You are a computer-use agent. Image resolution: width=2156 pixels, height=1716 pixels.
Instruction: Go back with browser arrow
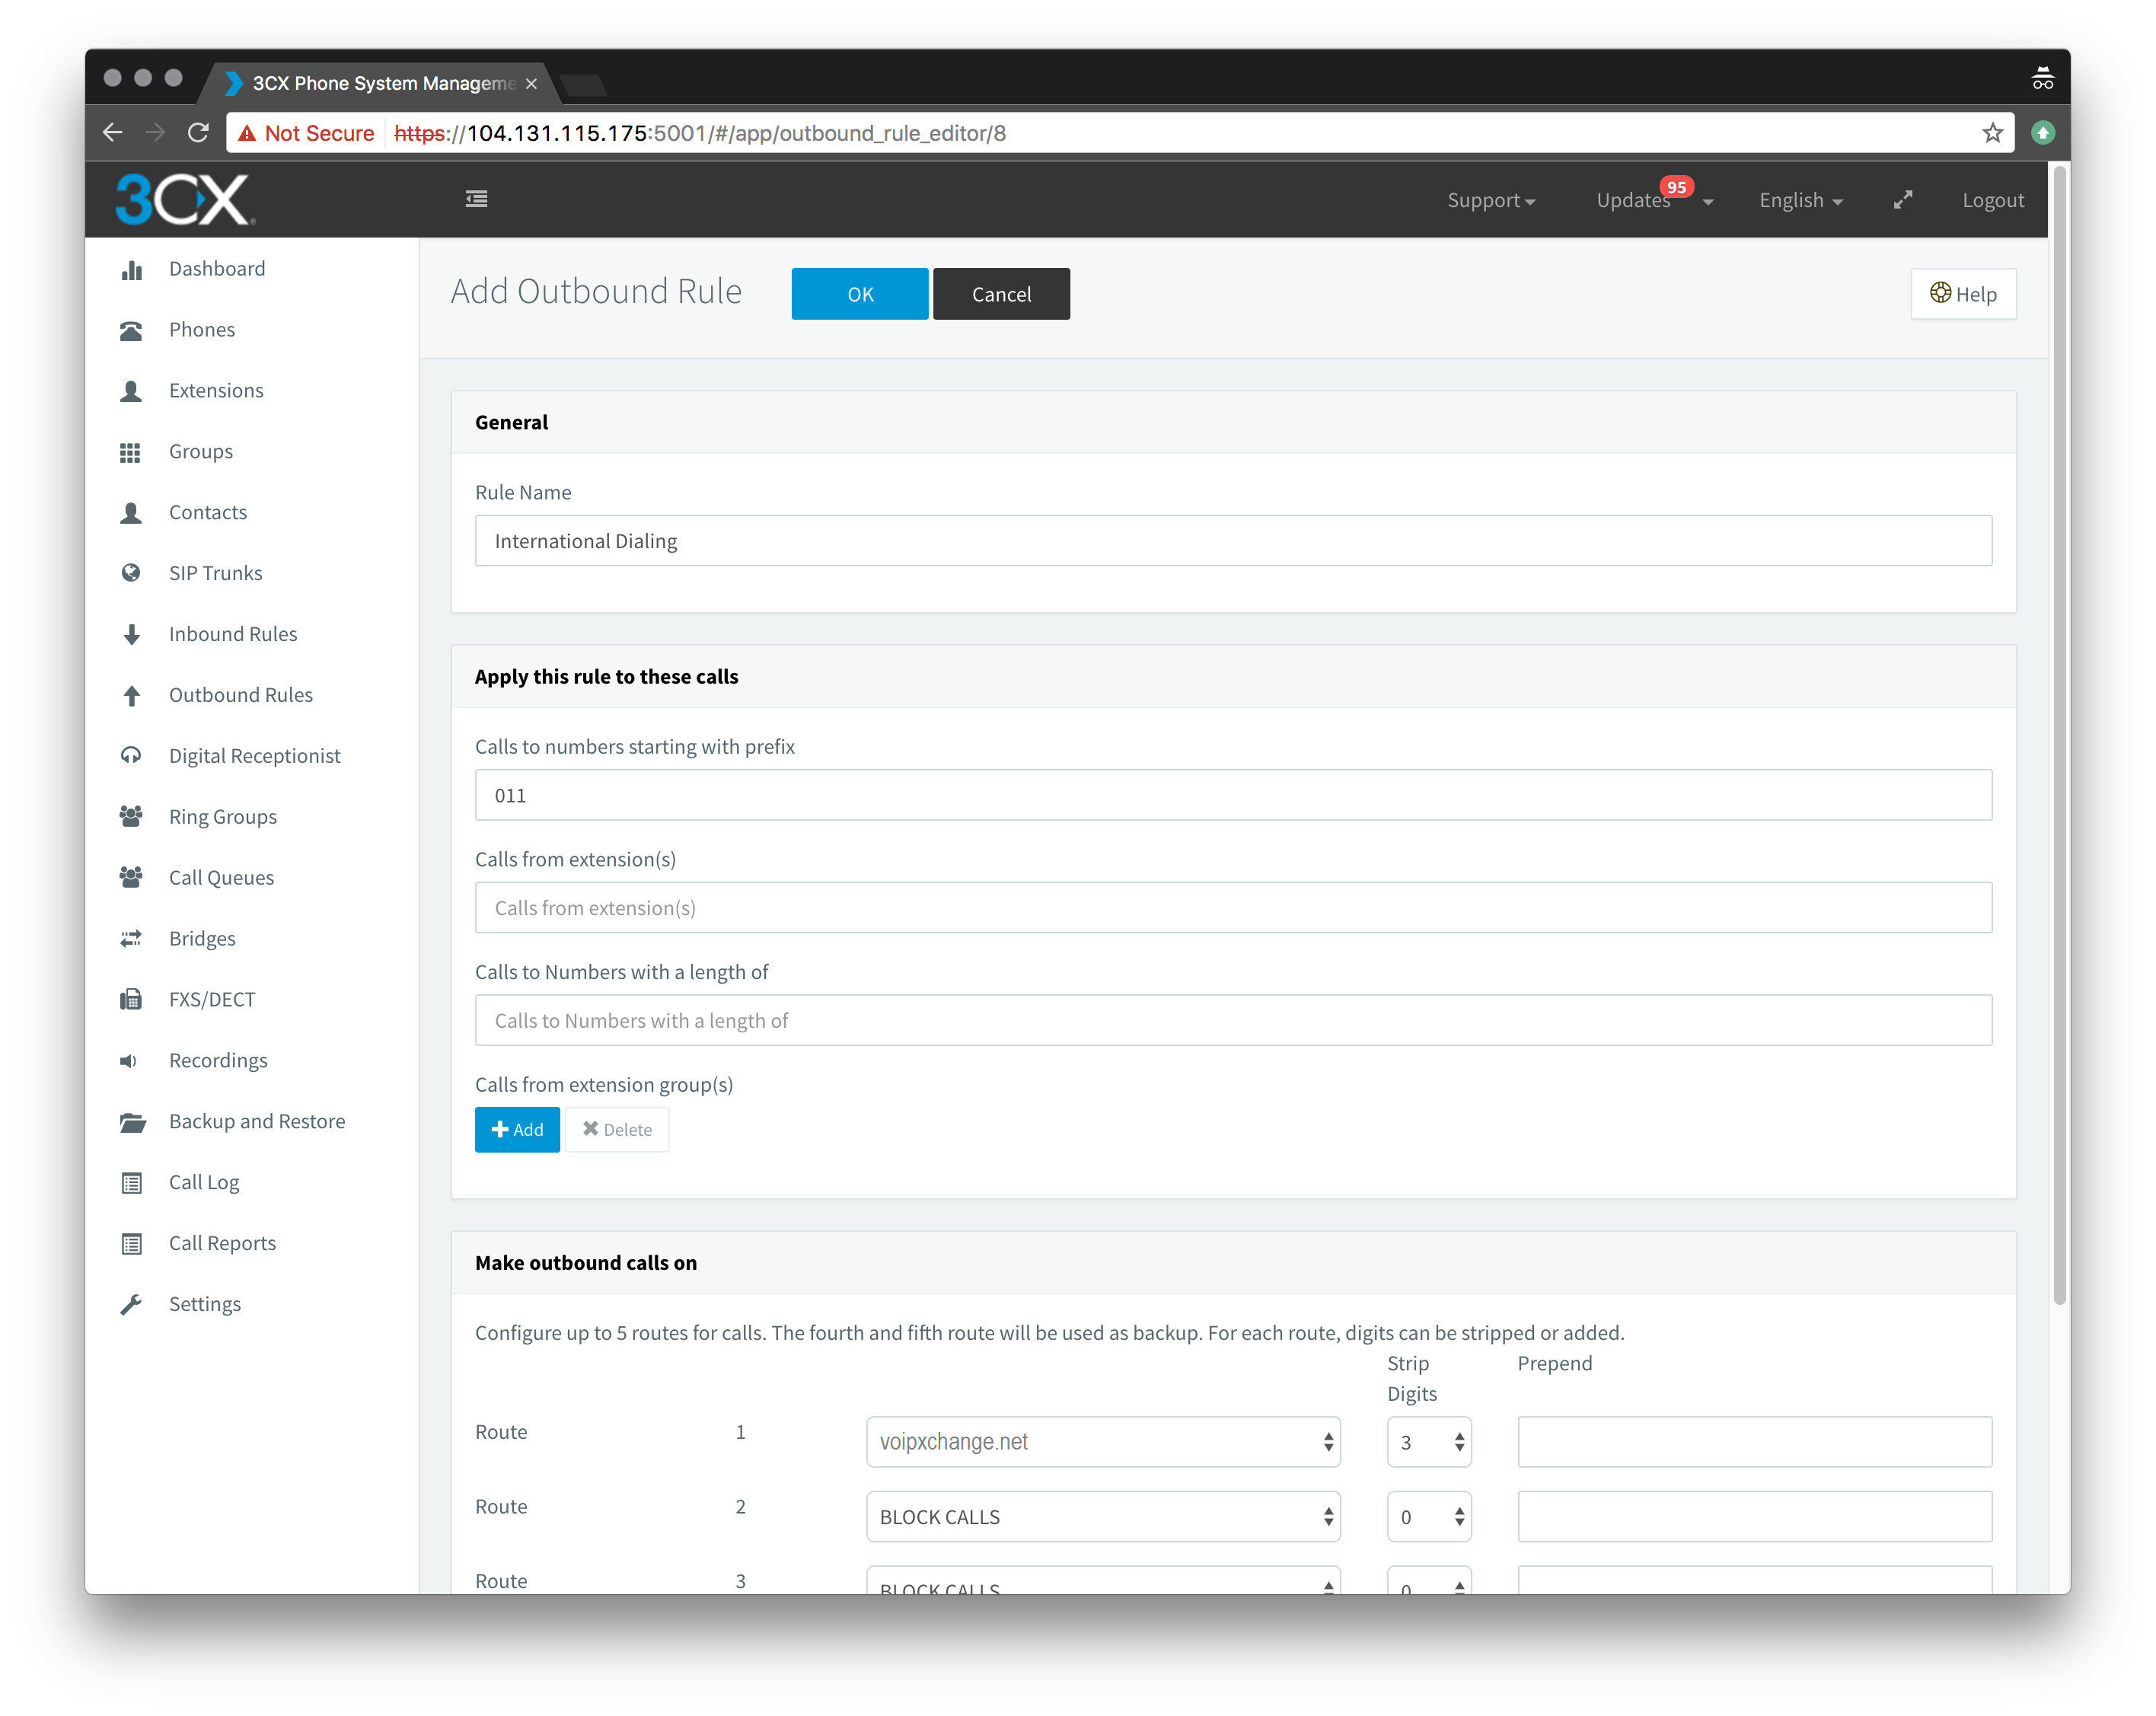tap(112, 133)
